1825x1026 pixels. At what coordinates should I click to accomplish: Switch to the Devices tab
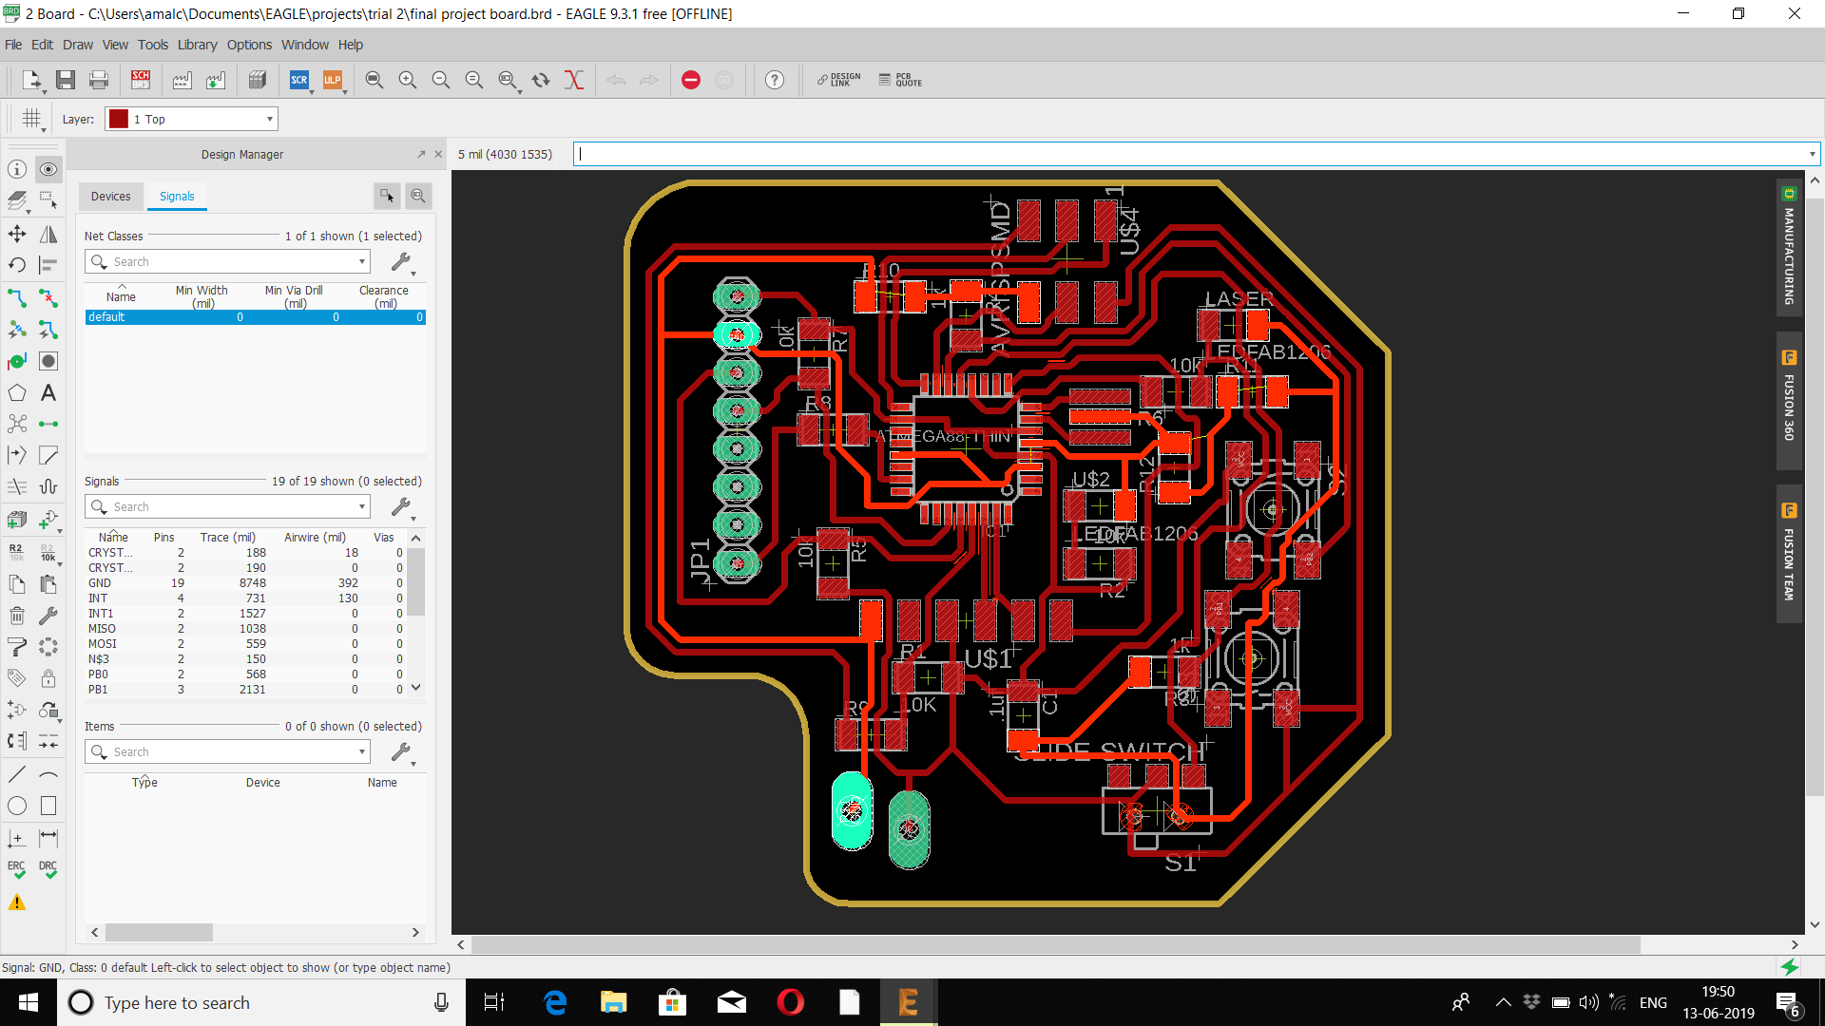pos(111,196)
